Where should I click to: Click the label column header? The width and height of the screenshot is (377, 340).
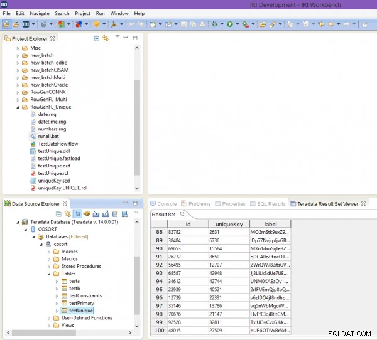point(270,225)
